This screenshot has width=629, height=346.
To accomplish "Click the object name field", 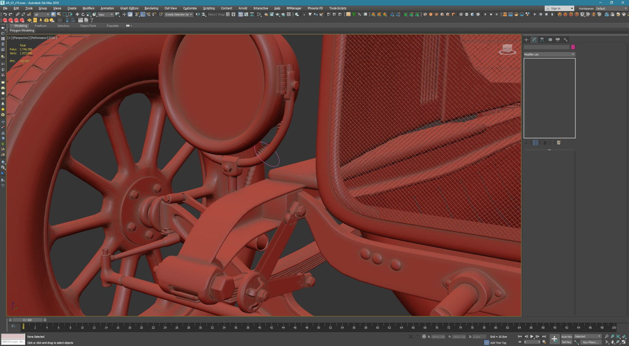I will click(546, 47).
